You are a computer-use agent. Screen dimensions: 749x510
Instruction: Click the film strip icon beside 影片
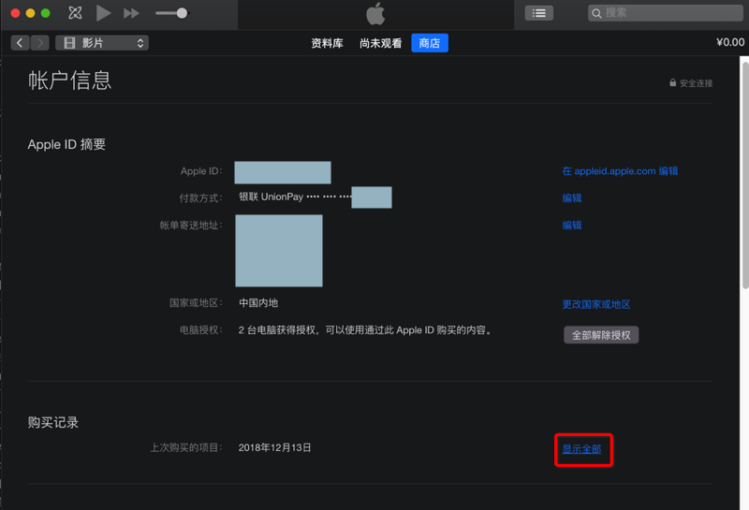(x=69, y=43)
